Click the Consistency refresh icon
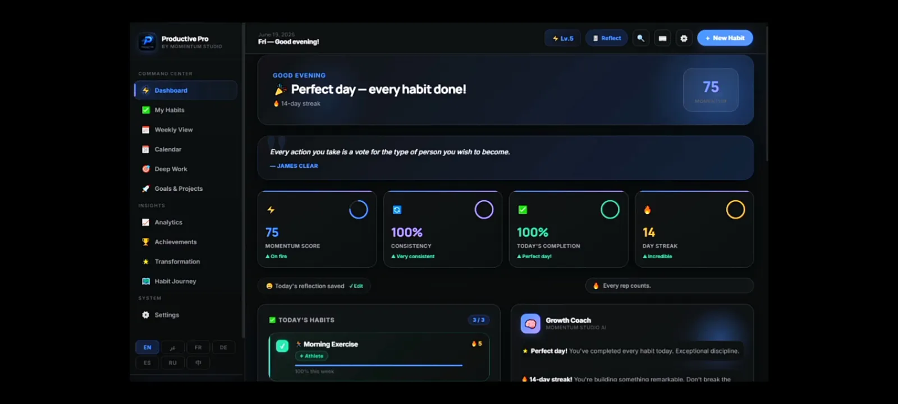Image resolution: width=898 pixels, height=404 pixels. click(397, 210)
